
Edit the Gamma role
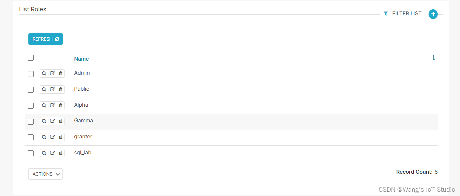tap(52, 121)
